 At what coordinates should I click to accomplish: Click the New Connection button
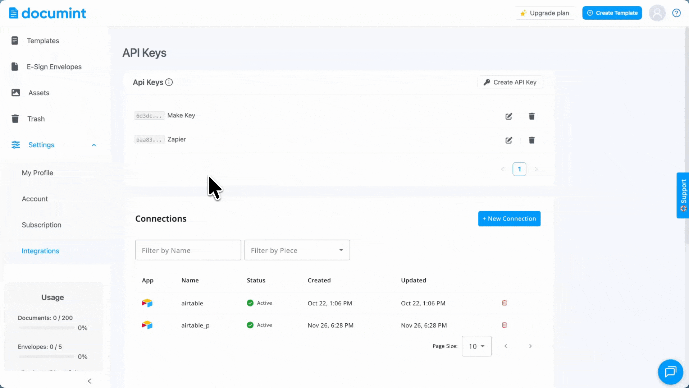[509, 219]
